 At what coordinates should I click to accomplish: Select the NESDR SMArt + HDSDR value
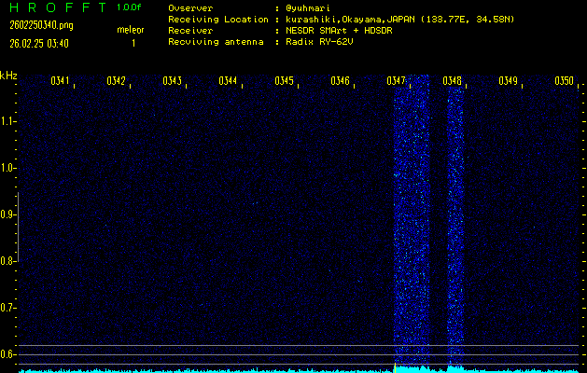click(x=339, y=31)
